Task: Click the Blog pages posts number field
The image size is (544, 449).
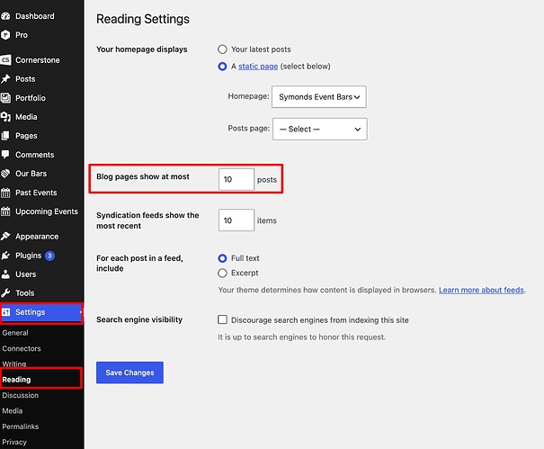Action: (x=236, y=180)
